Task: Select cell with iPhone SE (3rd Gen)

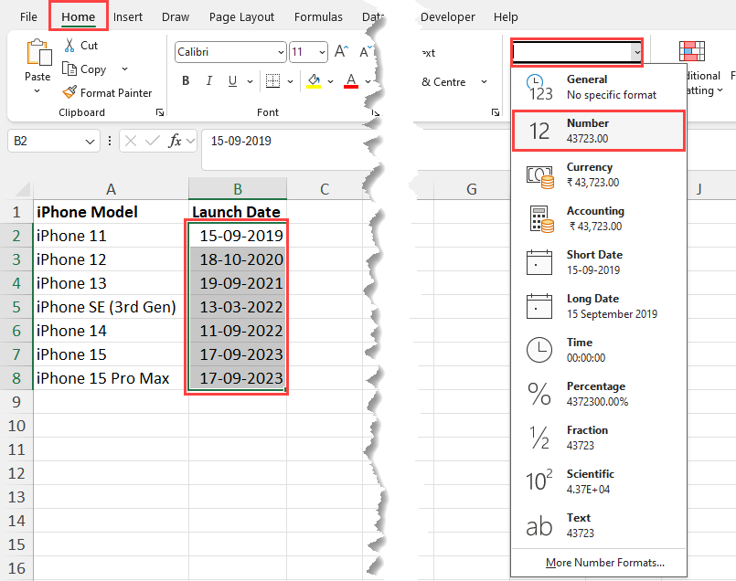Action: pyautogui.click(x=111, y=307)
